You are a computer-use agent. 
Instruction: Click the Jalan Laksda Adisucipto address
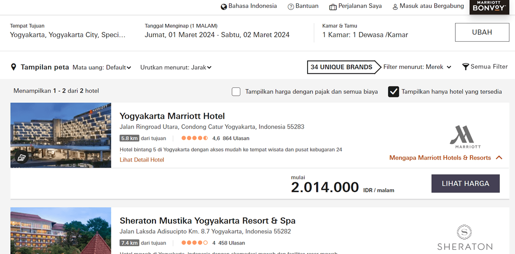(205, 231)
